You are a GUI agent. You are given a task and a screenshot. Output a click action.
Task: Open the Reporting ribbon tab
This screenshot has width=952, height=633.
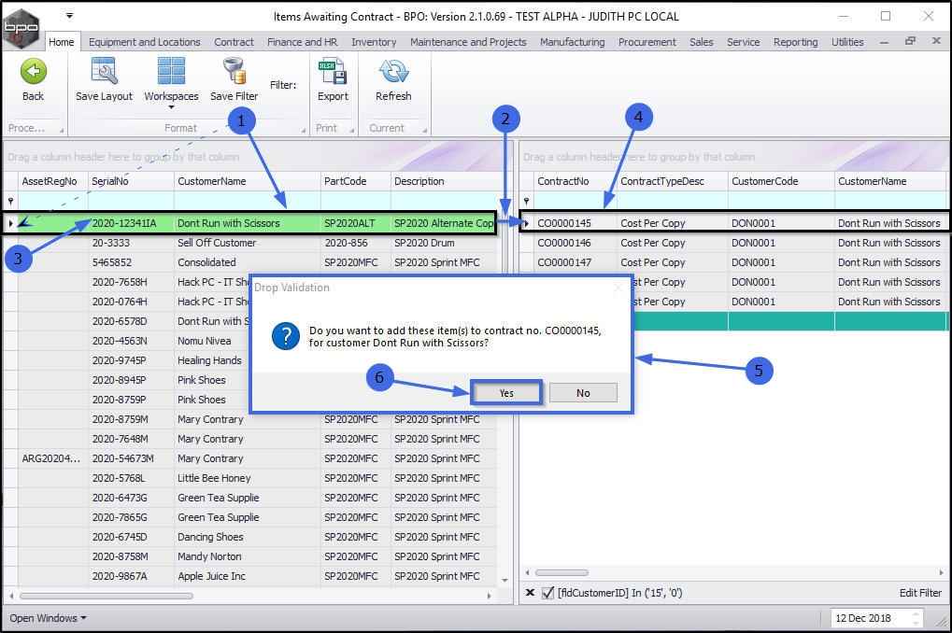(795, 42)
